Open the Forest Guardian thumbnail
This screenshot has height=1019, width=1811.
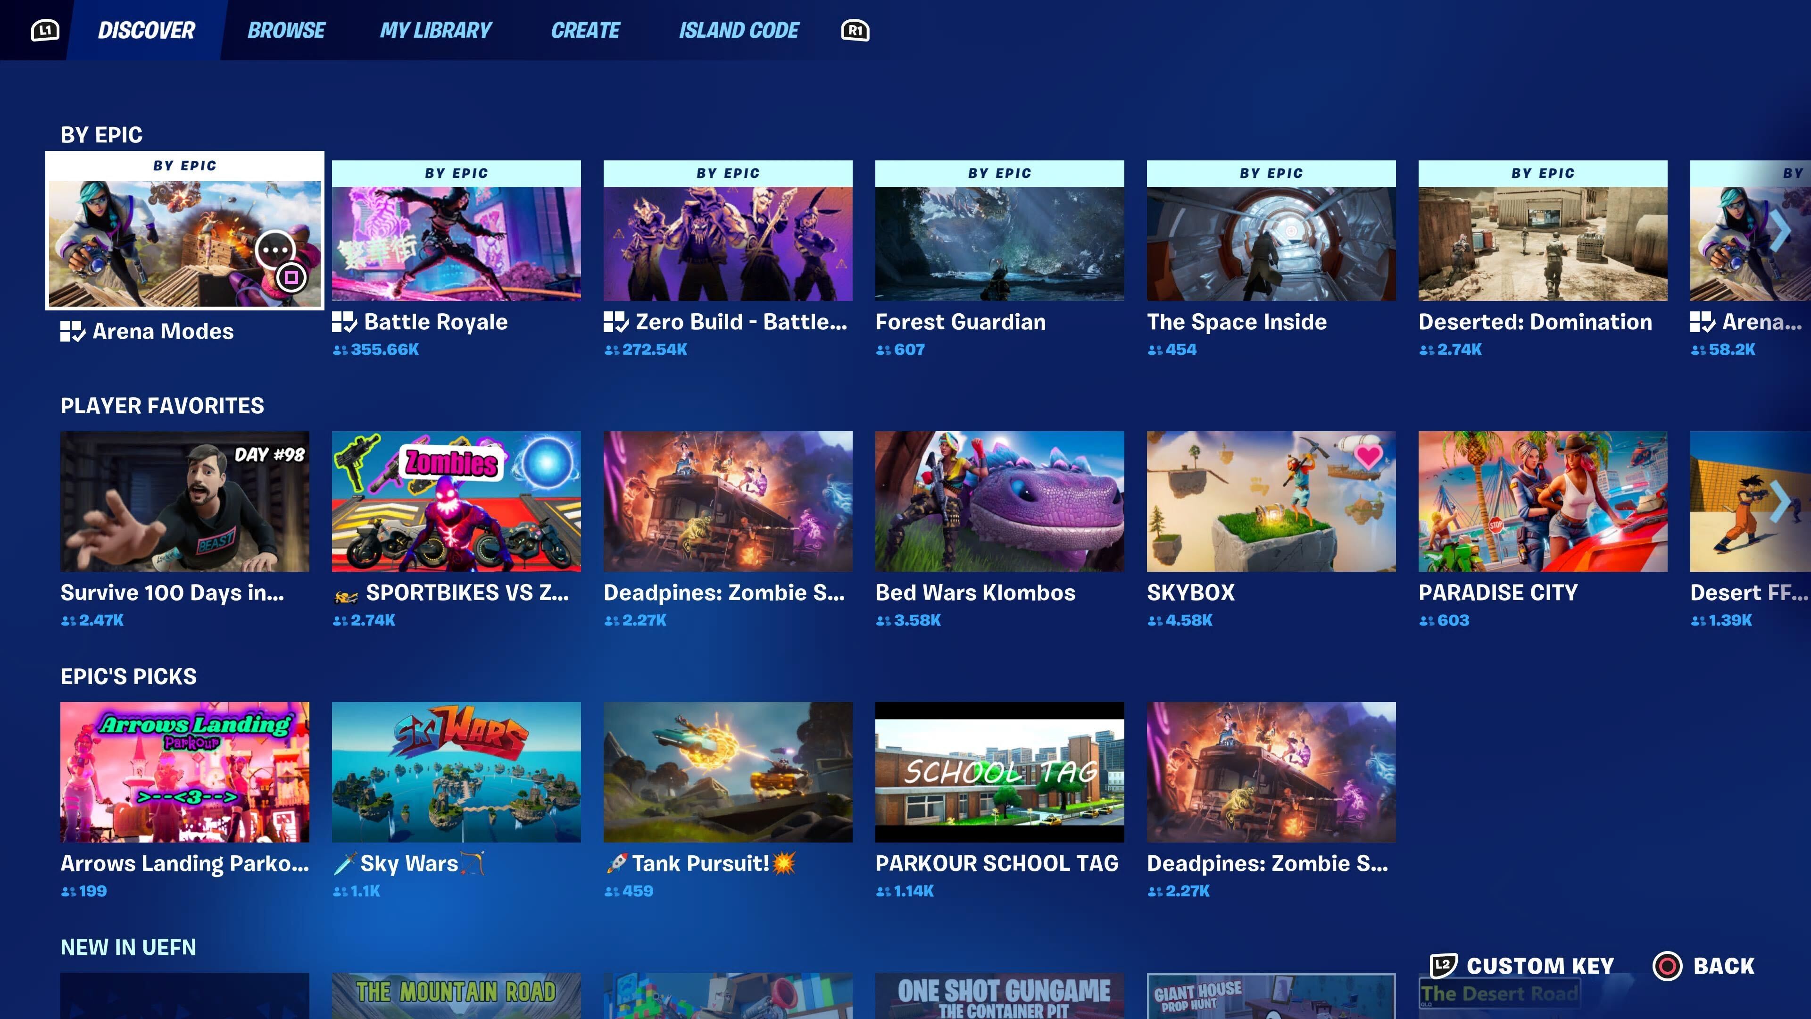999,242
